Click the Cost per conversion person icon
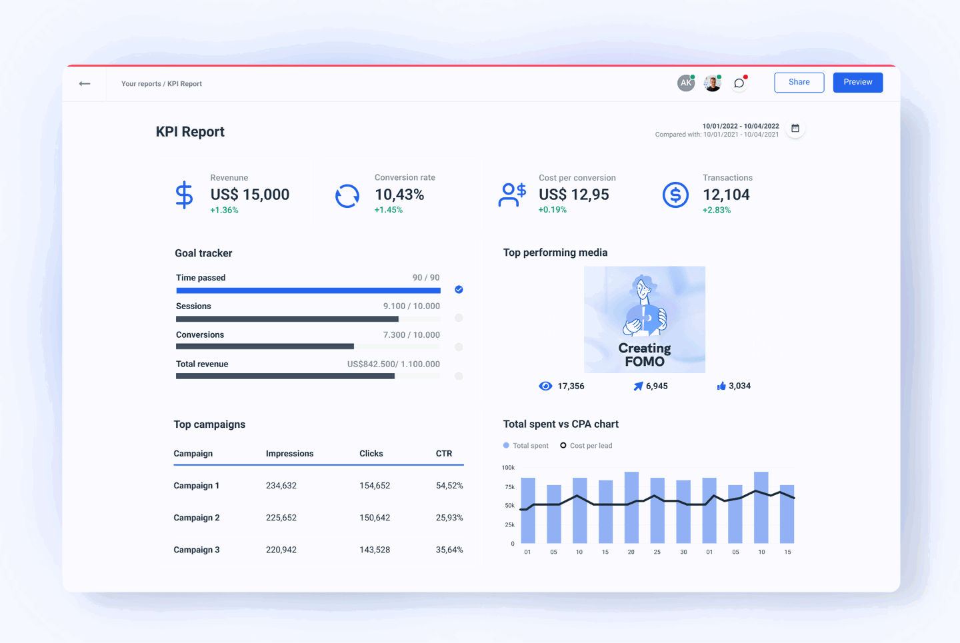This screenshot has height=643, width=960. [511, 195]
